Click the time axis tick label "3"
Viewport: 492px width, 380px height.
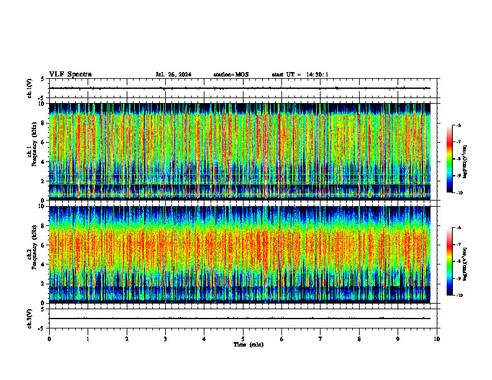tap(165, 339)
